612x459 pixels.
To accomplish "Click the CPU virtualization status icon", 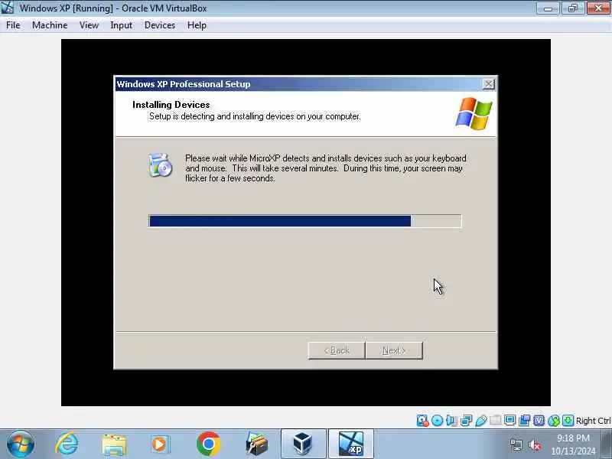I will (539, 420).
